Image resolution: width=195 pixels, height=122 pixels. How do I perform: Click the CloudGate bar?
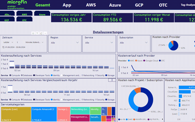point(185,92)
